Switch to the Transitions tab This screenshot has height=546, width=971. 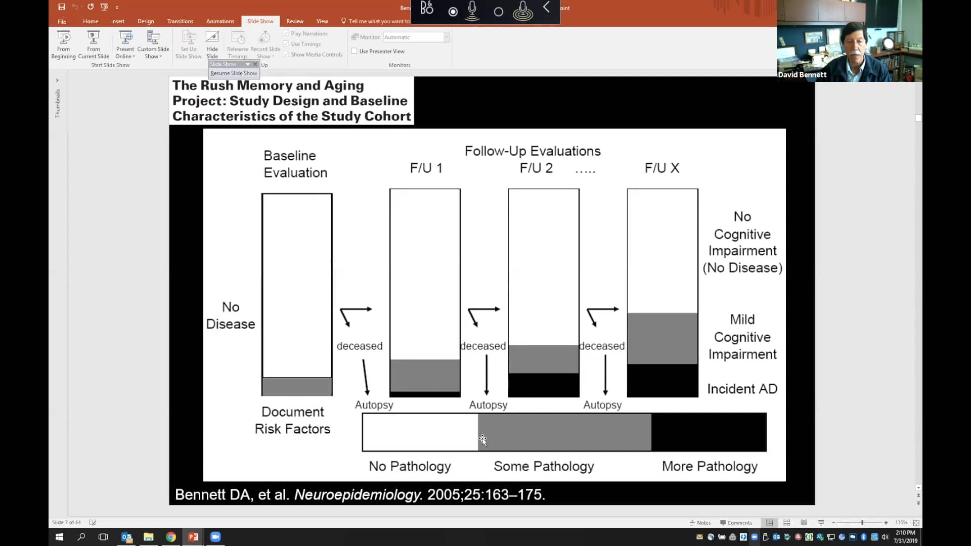pos(180,21)
